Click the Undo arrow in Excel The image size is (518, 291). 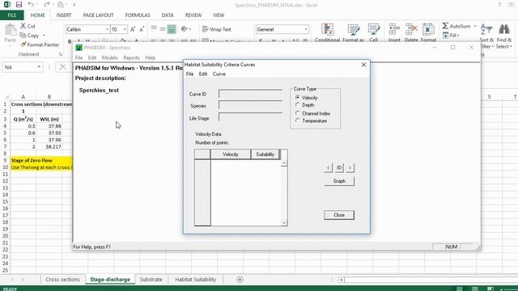coord(31,5)
